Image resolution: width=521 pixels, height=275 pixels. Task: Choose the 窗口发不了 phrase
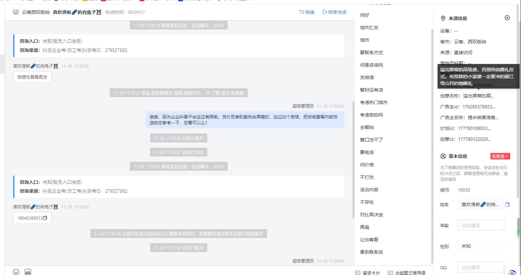[x=372, y=140]
